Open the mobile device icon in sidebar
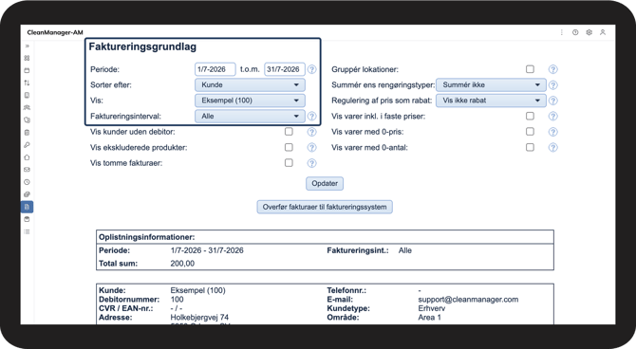 coord(28,95)
